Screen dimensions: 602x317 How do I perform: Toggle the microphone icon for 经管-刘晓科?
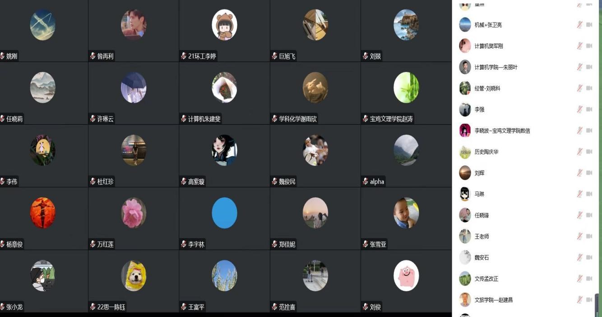[x=579, y=88]
